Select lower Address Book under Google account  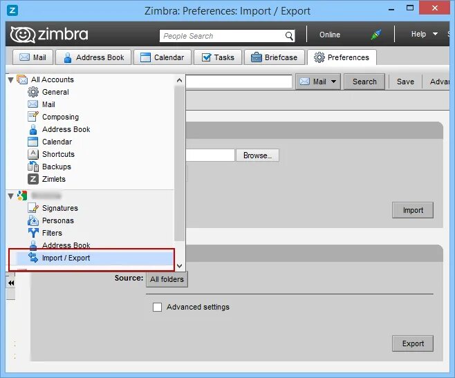(66, 245)
